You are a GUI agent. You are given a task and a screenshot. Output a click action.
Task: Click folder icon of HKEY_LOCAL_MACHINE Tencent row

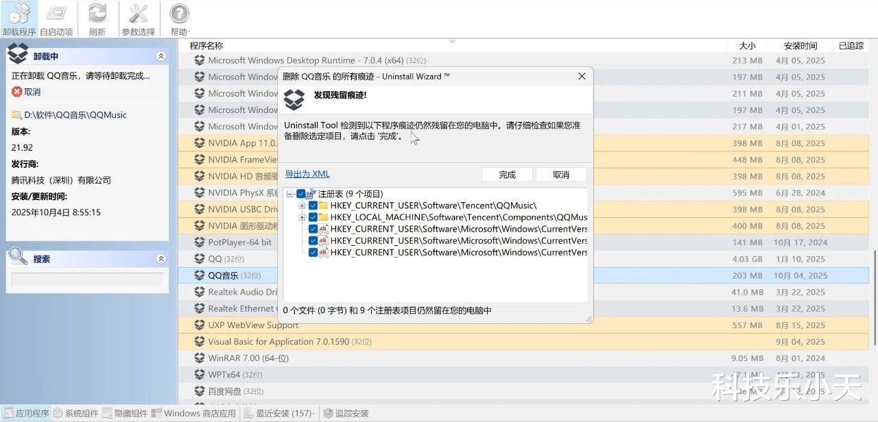[323, 217]
